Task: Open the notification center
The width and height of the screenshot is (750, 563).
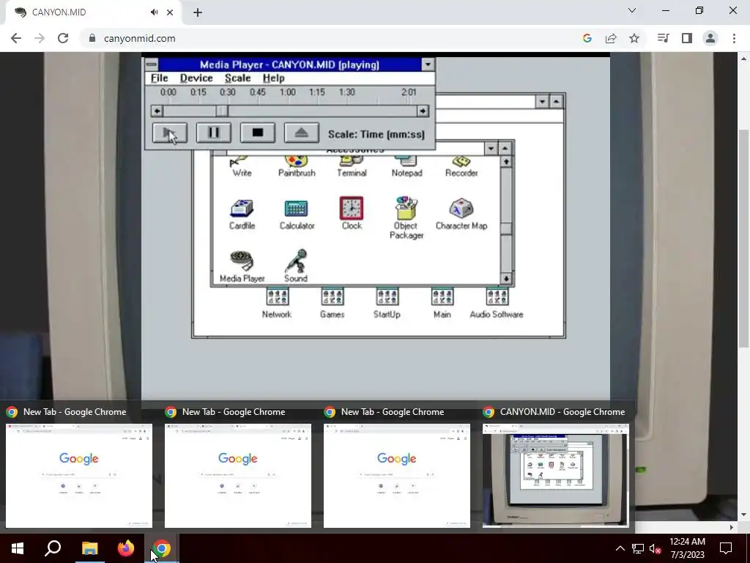Action: [x=726, y=548]
